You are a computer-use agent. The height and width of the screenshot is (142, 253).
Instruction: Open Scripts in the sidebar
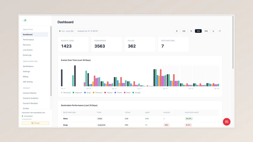(26, 108)
